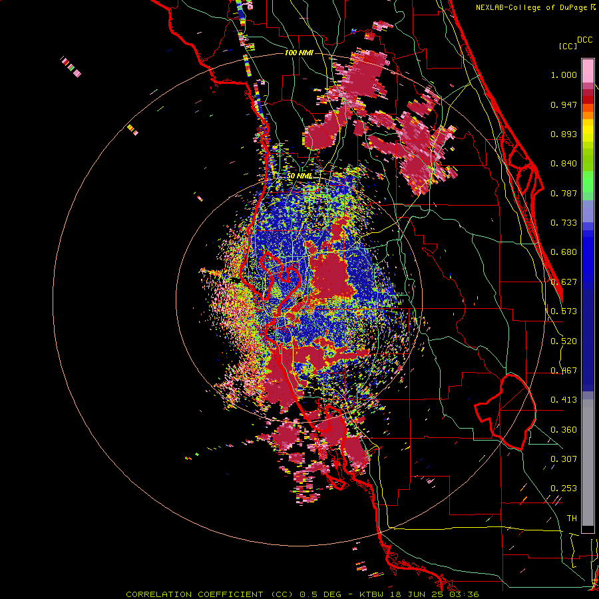Click the 0.520 colorbar value

[564, 341]
